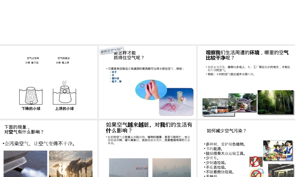Click the title '抓得住空气呢?'
This screenshot has width=295, height=177.
pos(129,58)
